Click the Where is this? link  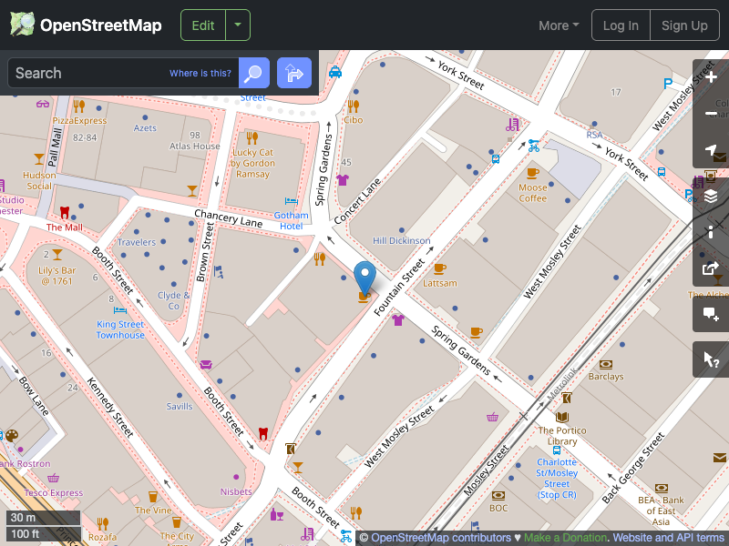tap(200, 73)
